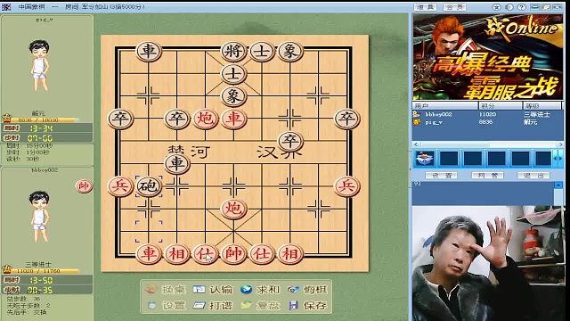Open the 战Online game advertisement banner
Image resolution: width=570 pixels, height=321 pixels.
[488, 57]
